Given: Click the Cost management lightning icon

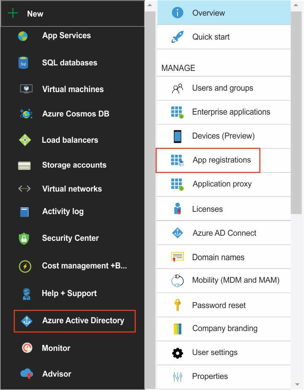Looking at the screenshot, I should click(x=25, y=267).
